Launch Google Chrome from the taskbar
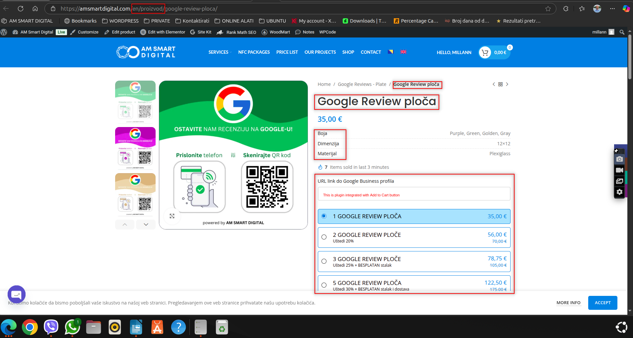Image resolution: width=633 pixels, height=338 pixels. 30,327
